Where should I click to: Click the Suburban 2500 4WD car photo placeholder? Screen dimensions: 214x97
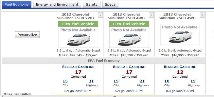180,34
